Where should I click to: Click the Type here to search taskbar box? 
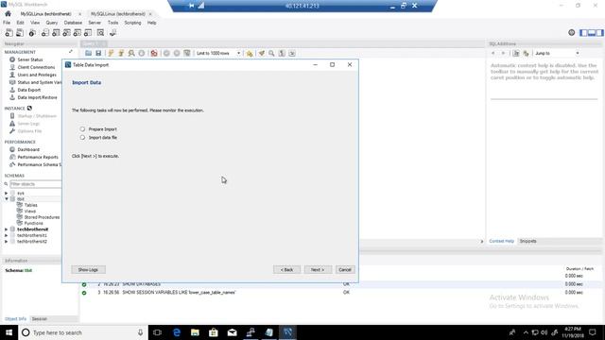(x=82, y=332)
